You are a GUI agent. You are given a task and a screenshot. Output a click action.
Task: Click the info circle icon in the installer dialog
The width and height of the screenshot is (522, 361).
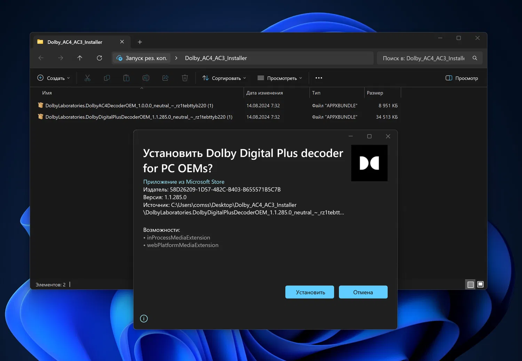pyautogui.click(x=144, y=318)
